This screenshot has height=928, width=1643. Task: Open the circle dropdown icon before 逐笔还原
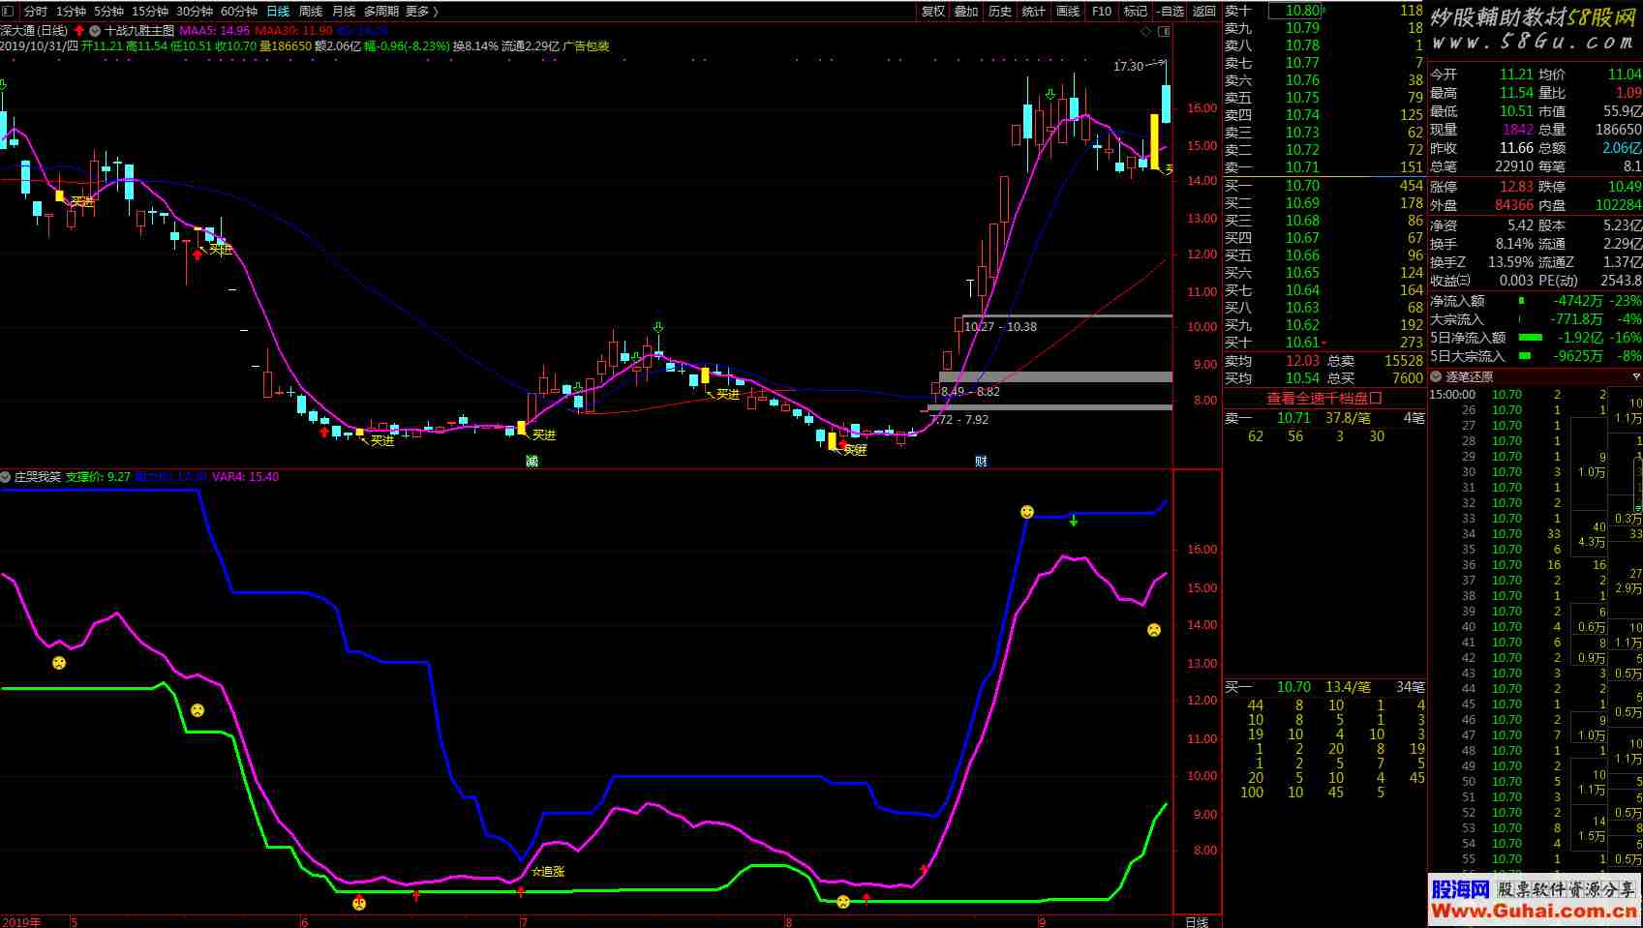click(x=1436, y=376)
